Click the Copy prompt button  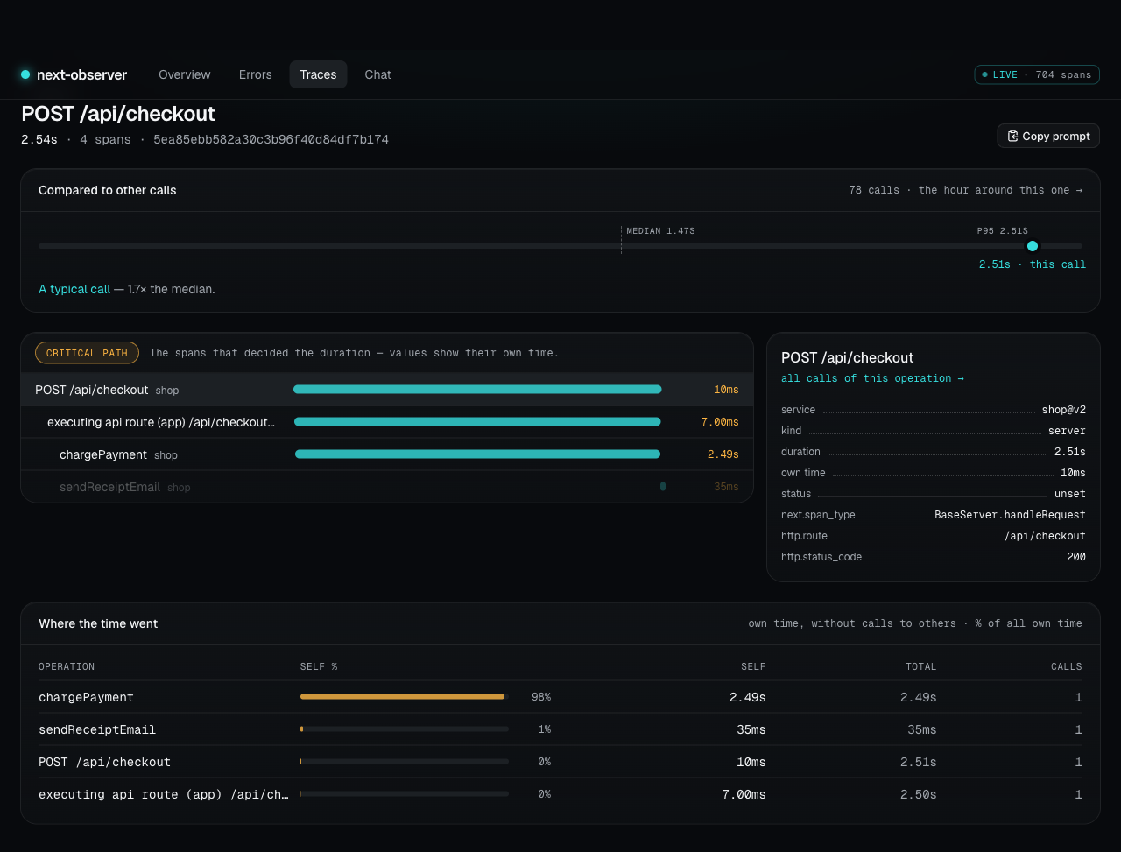(x=1048, y=136)
